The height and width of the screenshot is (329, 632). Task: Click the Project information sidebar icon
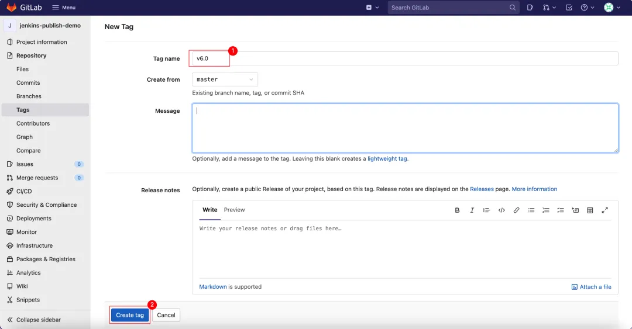pyautogui.click(x=10, y=42)
